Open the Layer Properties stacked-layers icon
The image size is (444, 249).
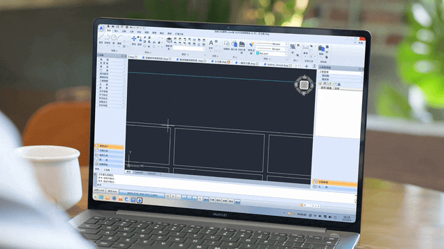coord(169,40)
